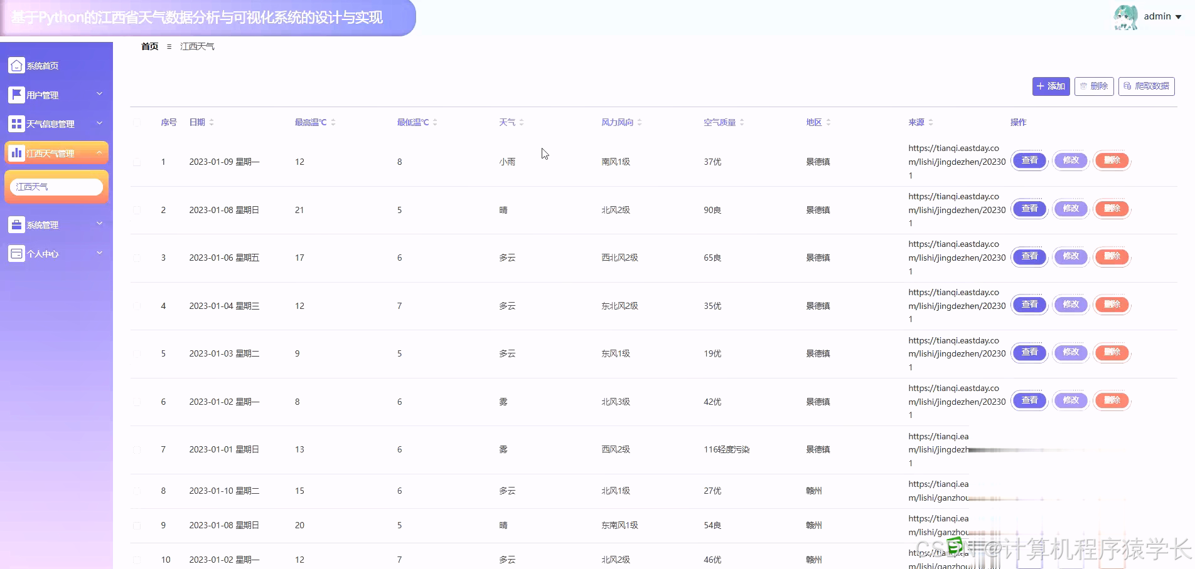Click the 修改 button on row 2
The width and height of the screenshot is (1195, 569).
(1070, 209)
